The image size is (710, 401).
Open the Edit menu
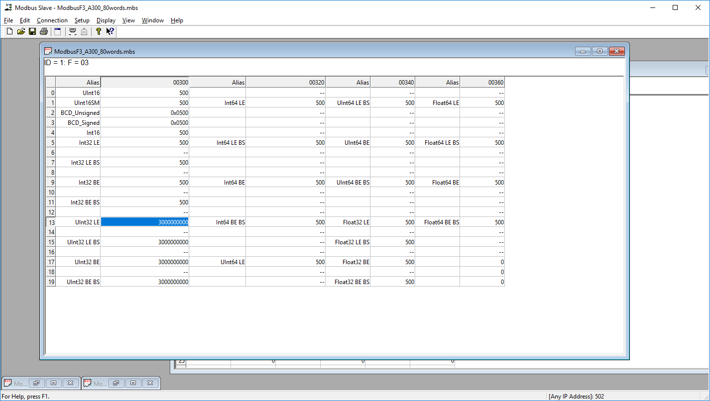pos(25,20)
